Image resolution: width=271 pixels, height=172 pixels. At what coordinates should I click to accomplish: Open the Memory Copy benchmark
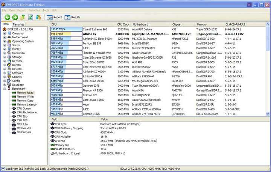pos(25,101)
